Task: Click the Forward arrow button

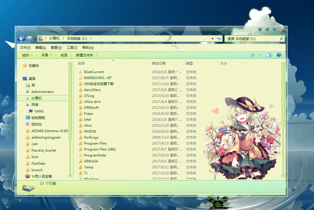Action: click(x=29, y=39)
